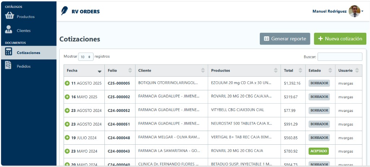Focus the Buscar search field

coord(340,57)
